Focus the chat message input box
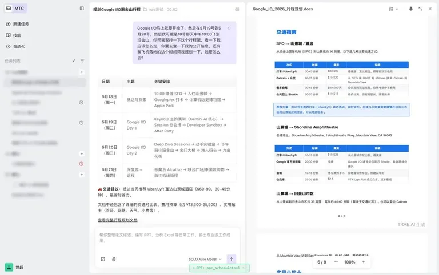The image size is (439, 275). pyautogui.click(x=167, y=238)
